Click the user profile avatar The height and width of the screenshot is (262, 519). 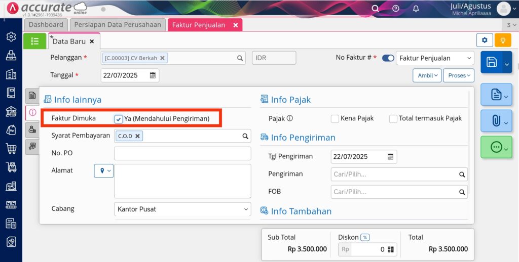click(503, 9)
